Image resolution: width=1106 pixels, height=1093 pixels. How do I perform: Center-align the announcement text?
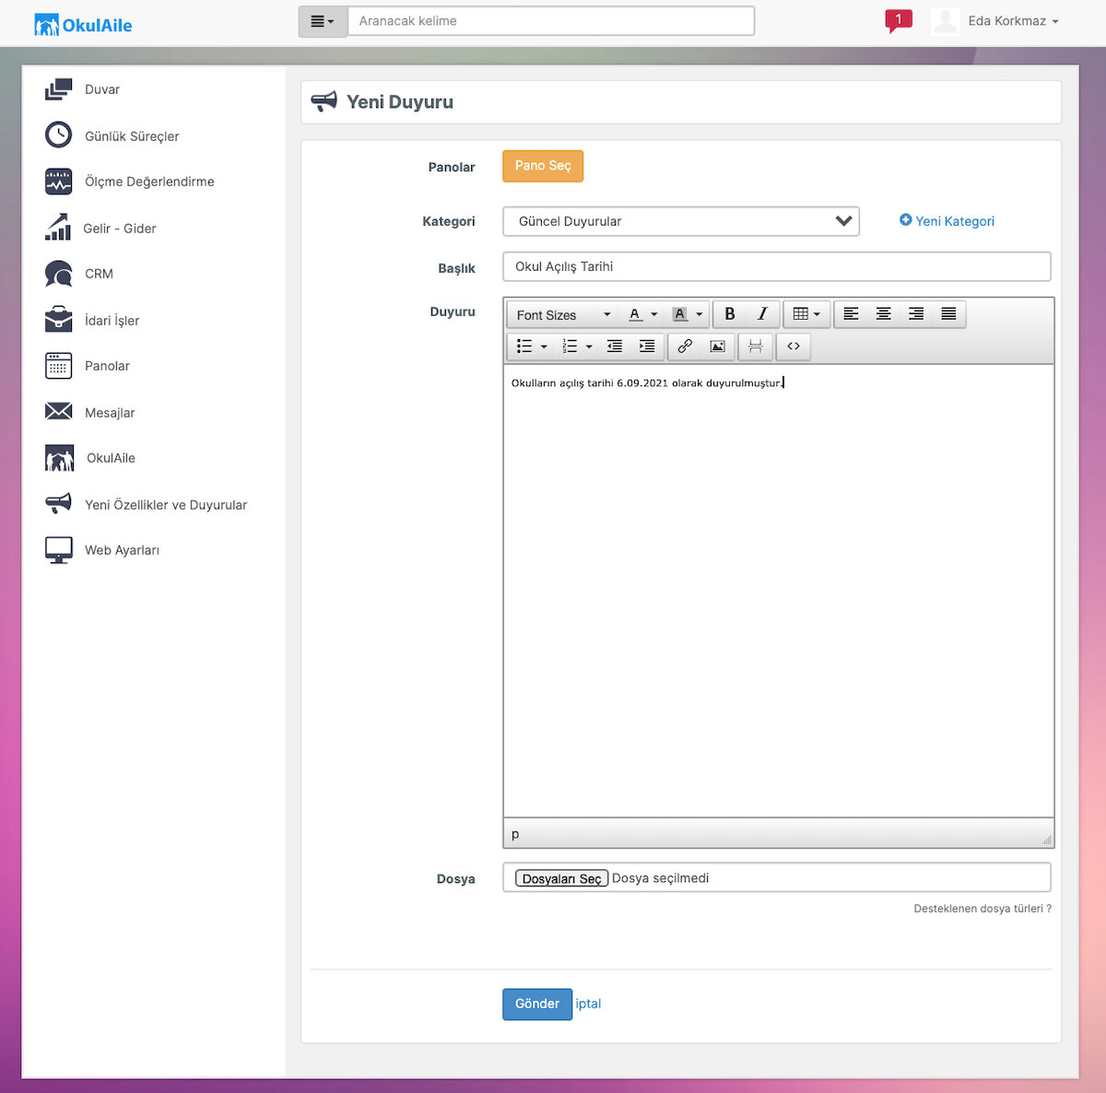pyautogui.click(x=883, y=314)
